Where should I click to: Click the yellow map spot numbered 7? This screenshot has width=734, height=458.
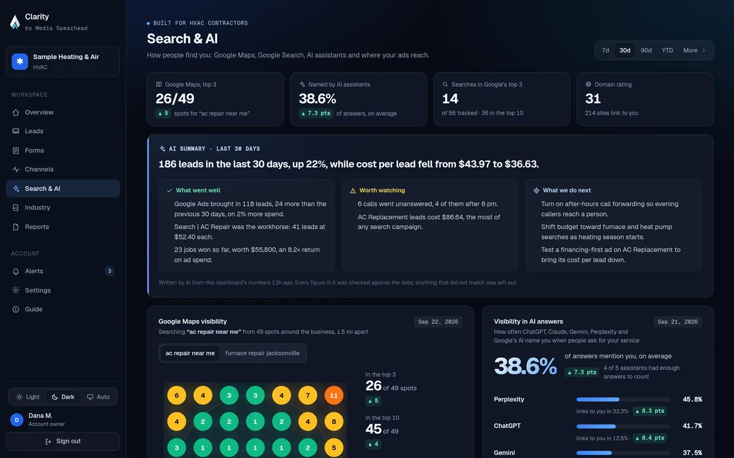coord(308,396)
